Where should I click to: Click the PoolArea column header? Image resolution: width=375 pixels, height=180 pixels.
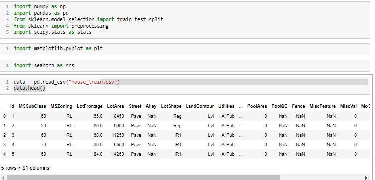tap(257, 106)
